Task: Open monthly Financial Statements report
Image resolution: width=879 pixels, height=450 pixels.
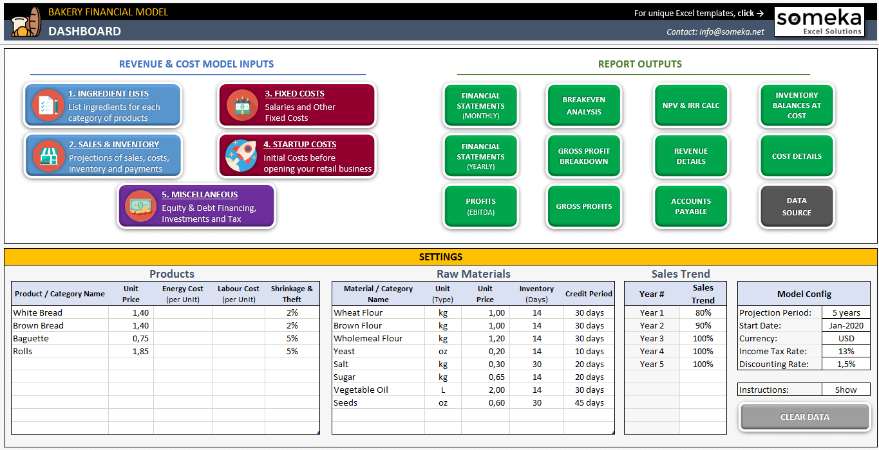Action: click(480, 105)
